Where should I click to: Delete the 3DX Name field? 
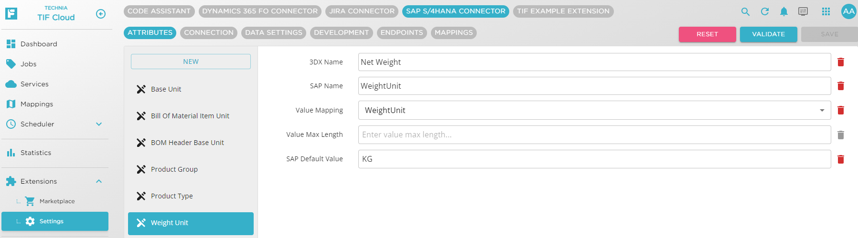click(841, 62)
